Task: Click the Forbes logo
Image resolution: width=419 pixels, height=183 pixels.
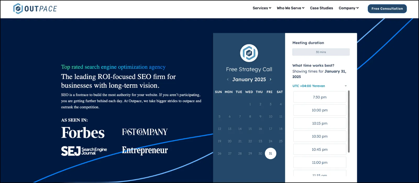Action: 83,133
